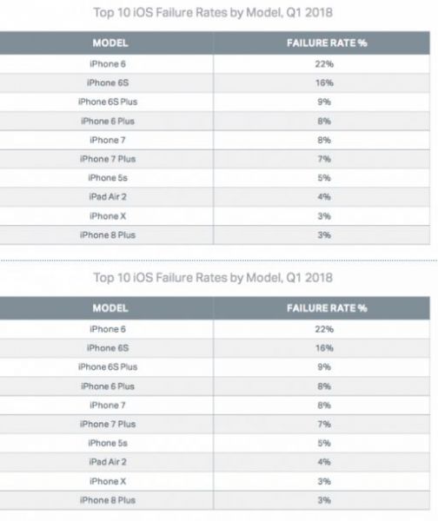438x521 pixels.
Task: Click iPad Air 2 in the top table
Action: 108,197
